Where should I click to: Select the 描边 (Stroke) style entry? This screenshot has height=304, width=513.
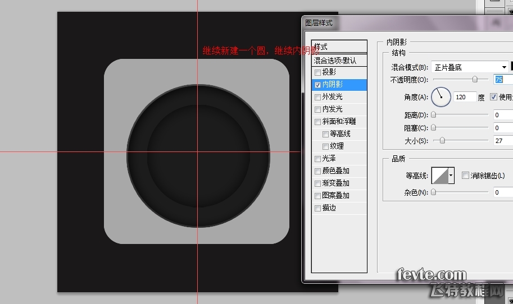tap(329, 208)
